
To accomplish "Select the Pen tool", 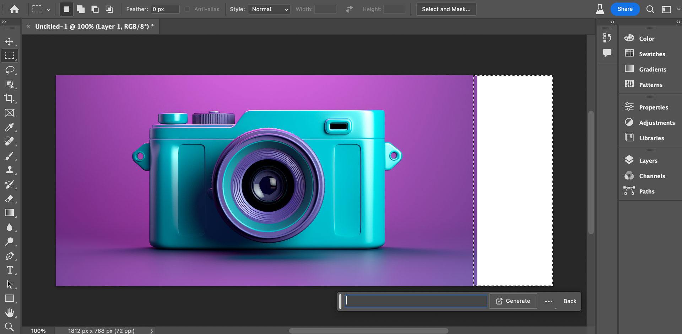I will tap(10, 256).
